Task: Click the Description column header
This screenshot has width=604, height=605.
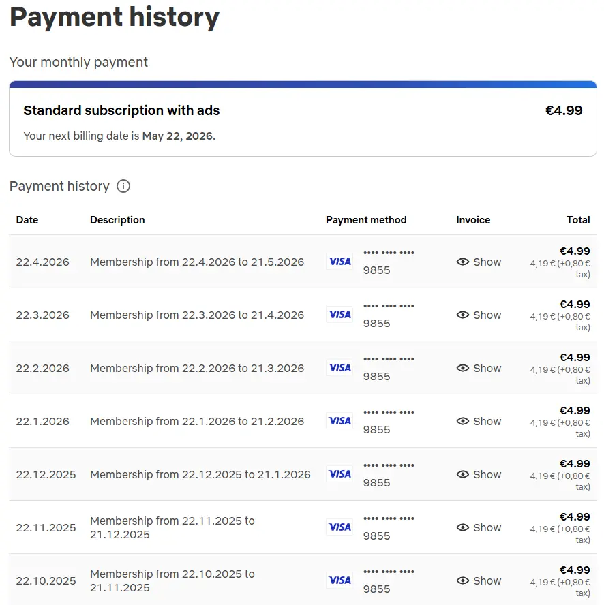Action: point(117,220)
